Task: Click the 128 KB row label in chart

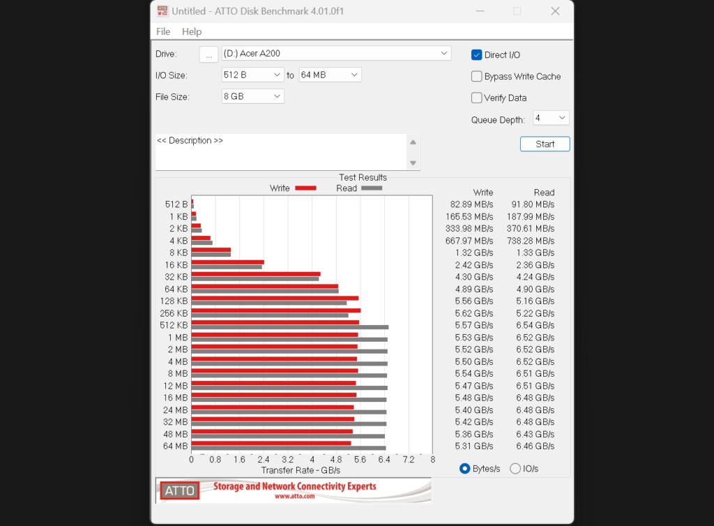Action: [174, 301]
